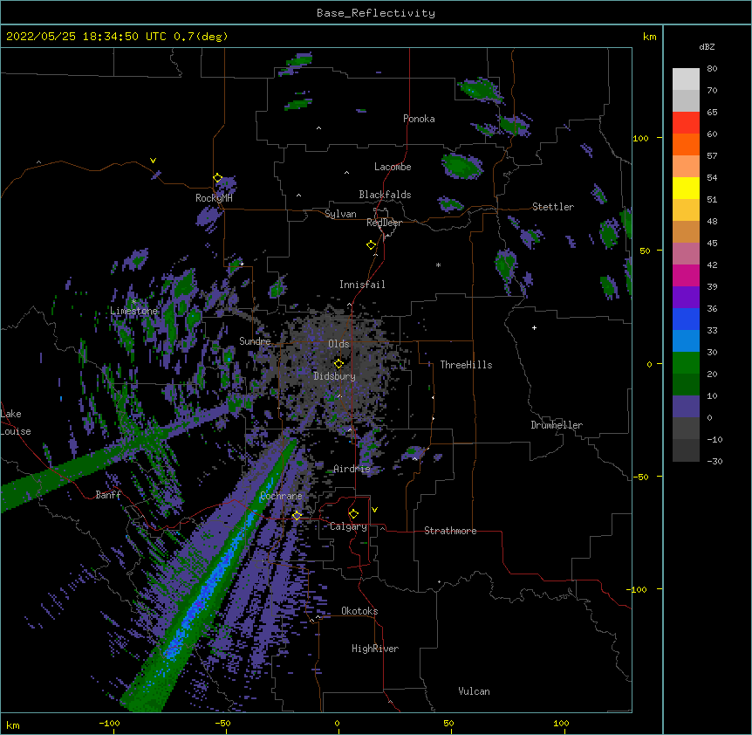Click the km unit label at top right
The width and height of the screenshot is (752, 735).
click(x=649, y=37)
